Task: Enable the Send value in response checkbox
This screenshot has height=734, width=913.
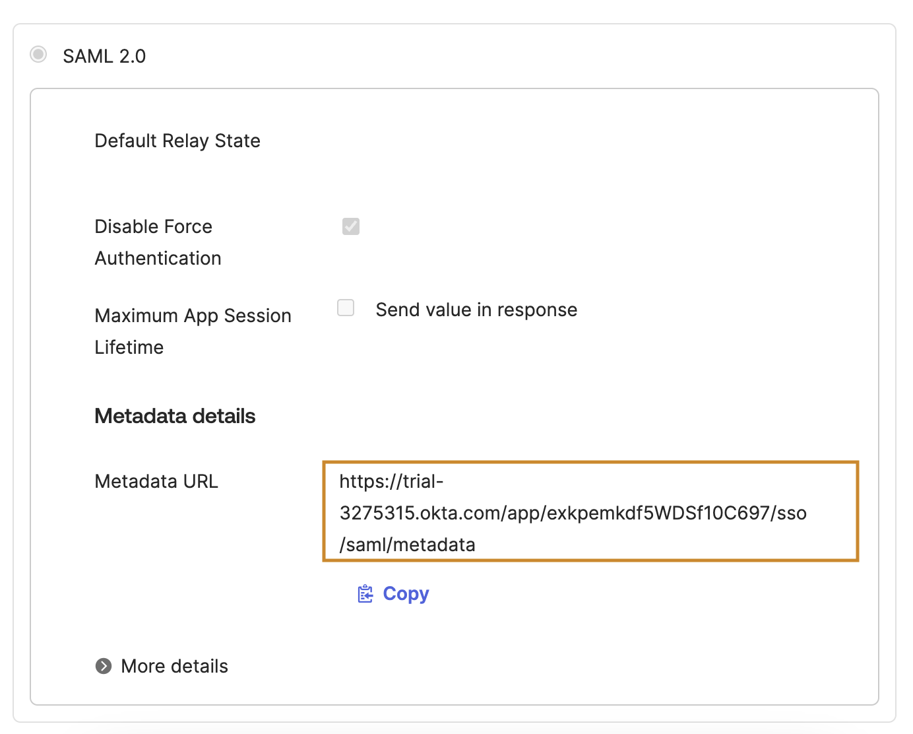Action: [x=346, y=308]
